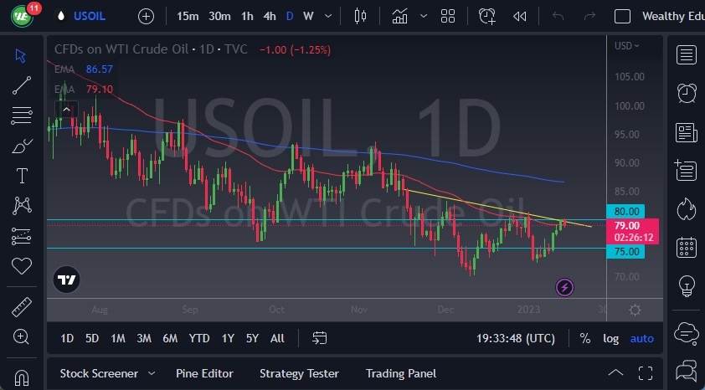The height and width of the screenshot is (390, 705).
Task: Select the Measure ruler tool
Action: [x=22, y=307]
